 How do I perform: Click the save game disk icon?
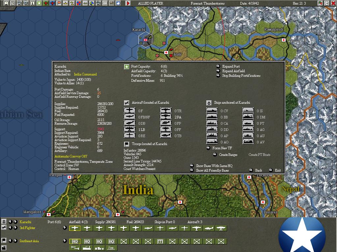[6, 3]
